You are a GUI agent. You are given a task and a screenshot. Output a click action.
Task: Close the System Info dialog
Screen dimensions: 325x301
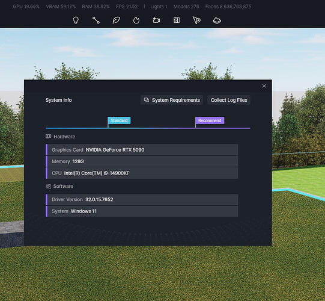(x=264, y=86)
